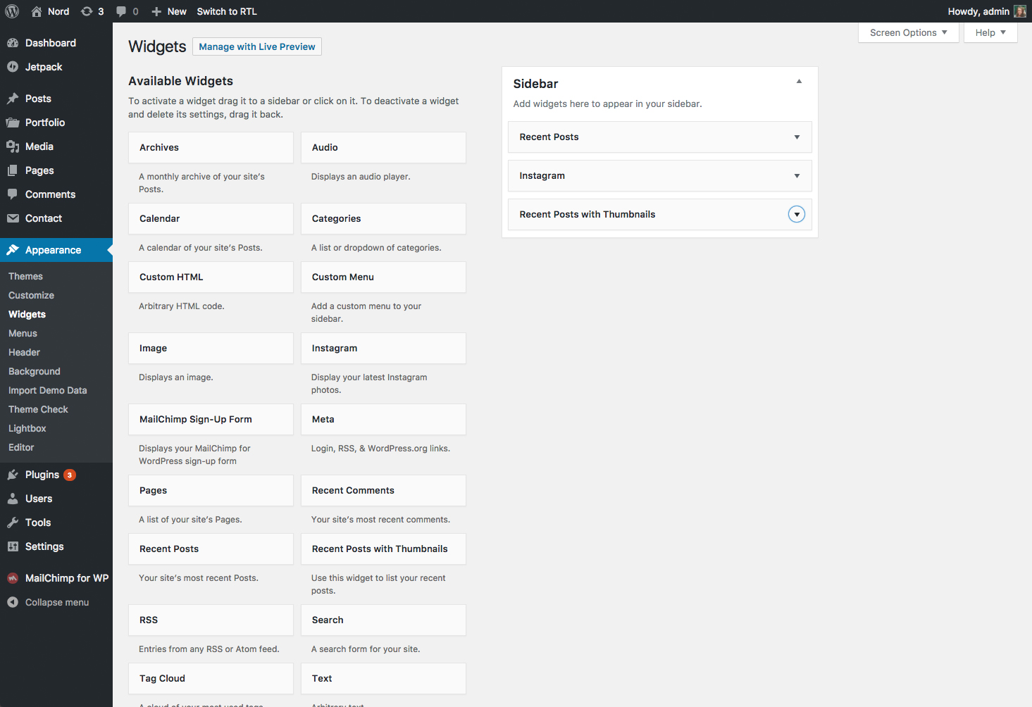Click the Media icon in the menu
1032x707 pixels.
(13, 146)
